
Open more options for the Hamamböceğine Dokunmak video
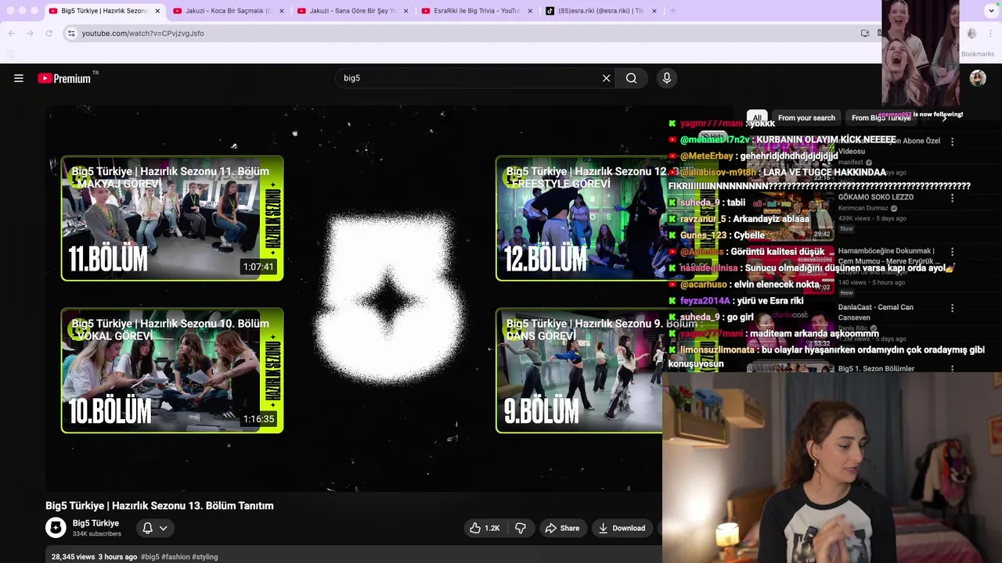coord(952,252)
